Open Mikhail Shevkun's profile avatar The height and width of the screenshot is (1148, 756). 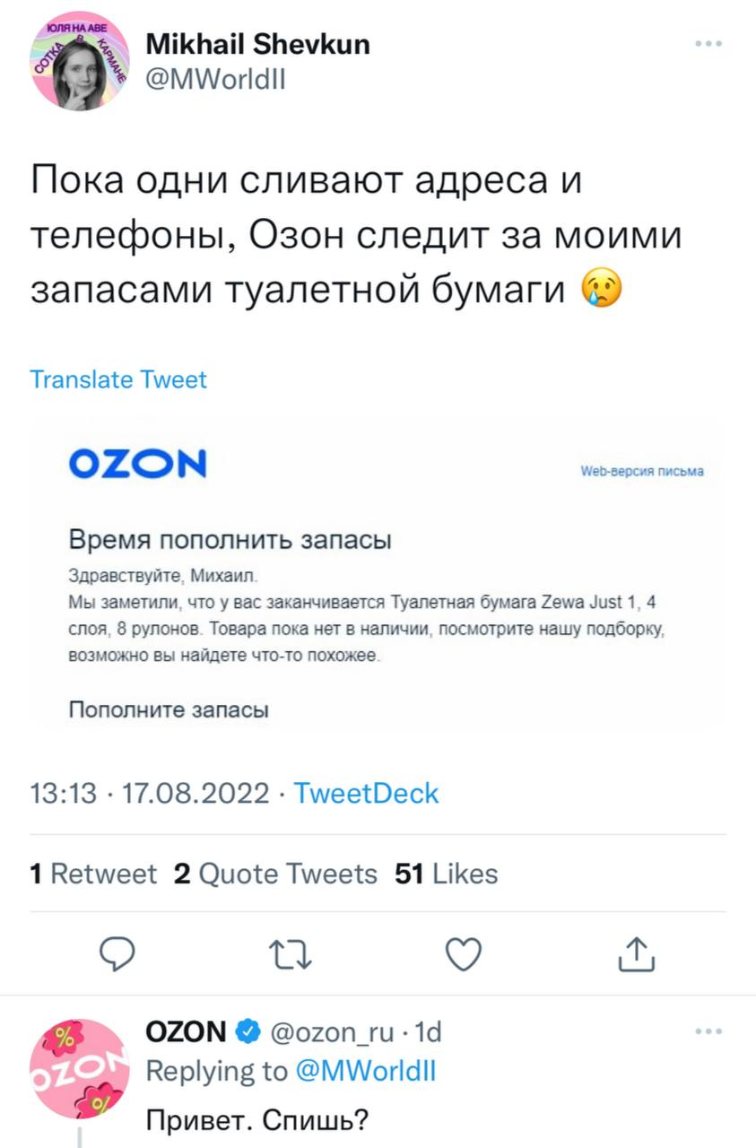click(x=80, y=63)
